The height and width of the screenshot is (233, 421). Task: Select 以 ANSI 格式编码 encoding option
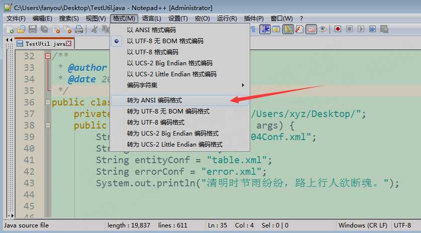click(180, 30)
